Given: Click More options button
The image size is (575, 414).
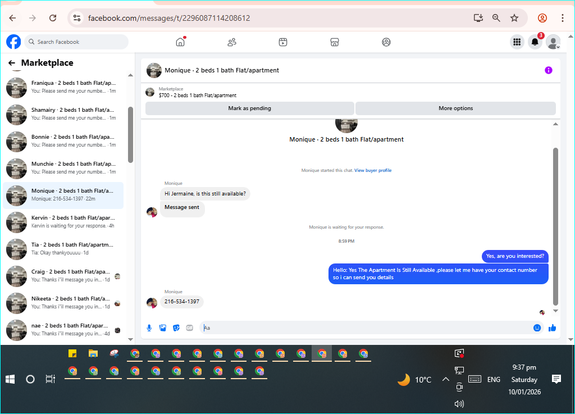Looking at the screenshot, I should [455, 108].
